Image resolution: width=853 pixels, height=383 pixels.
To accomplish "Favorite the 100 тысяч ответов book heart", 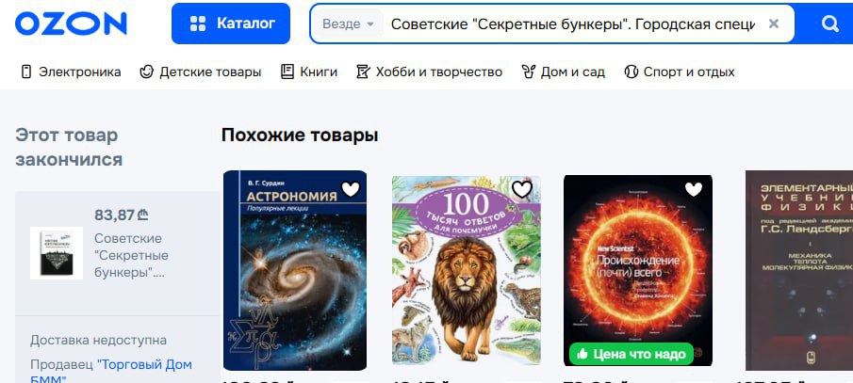I will coord(522,189).
